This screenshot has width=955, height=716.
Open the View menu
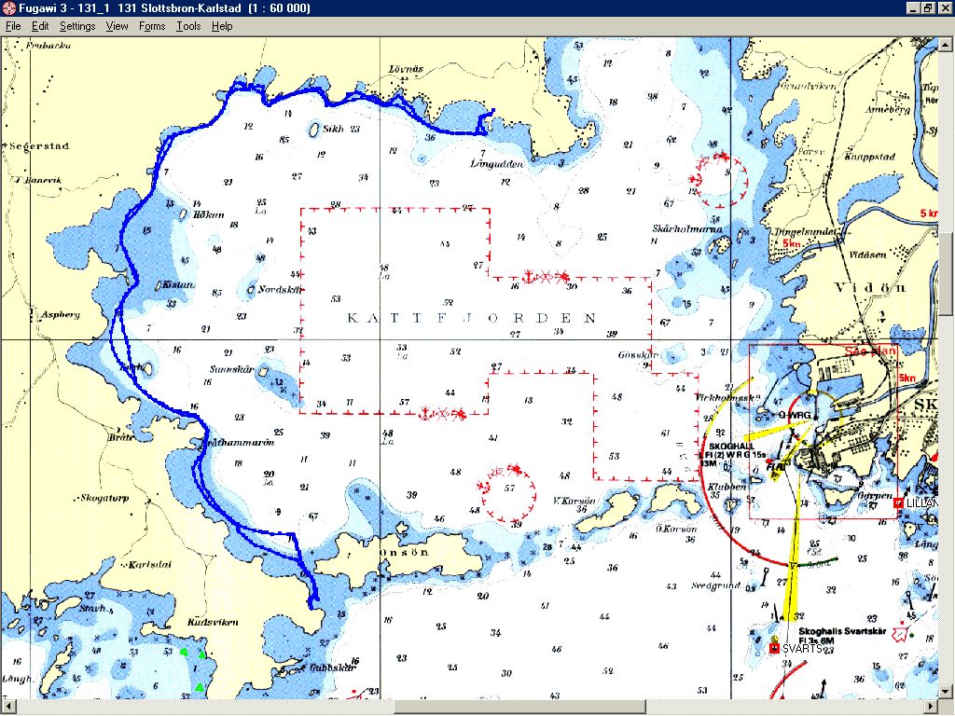click(x=117, y=26)
